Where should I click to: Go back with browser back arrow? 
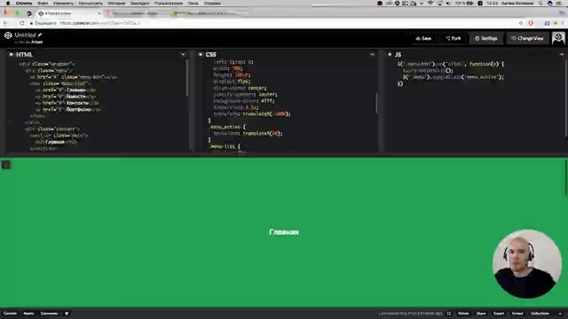tap(5, 23)
